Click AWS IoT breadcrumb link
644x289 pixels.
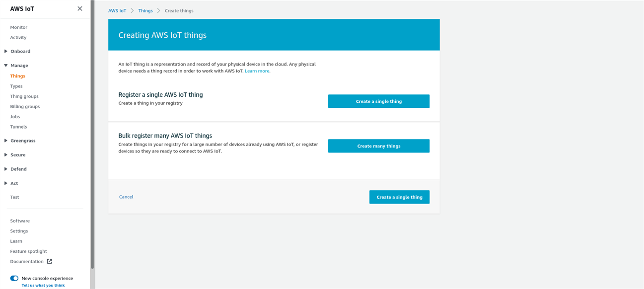click(117, 10)
